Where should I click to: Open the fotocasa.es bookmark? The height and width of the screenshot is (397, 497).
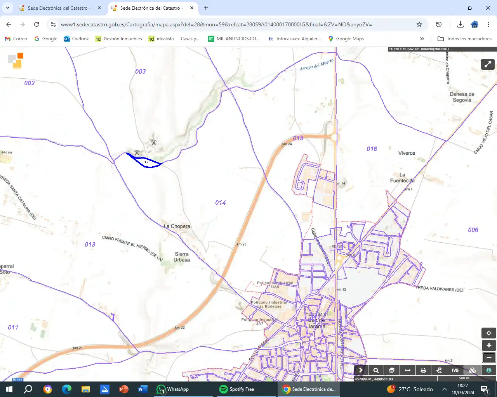pos(295,39)
